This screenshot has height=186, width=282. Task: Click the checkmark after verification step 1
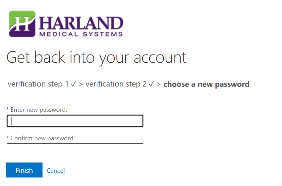tap(73, 84)
